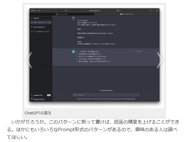Screen dimensions: 189x142
Task: Click the browser sidebar toggle icon
Action: pyautogui.click(x=39, y=10)
